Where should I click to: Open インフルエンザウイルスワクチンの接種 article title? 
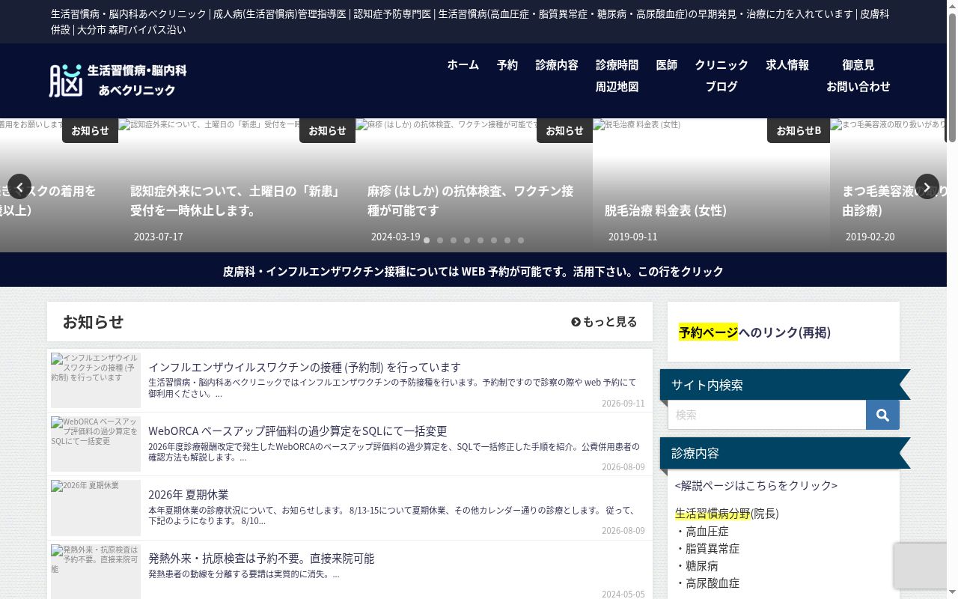click(305, 368)
